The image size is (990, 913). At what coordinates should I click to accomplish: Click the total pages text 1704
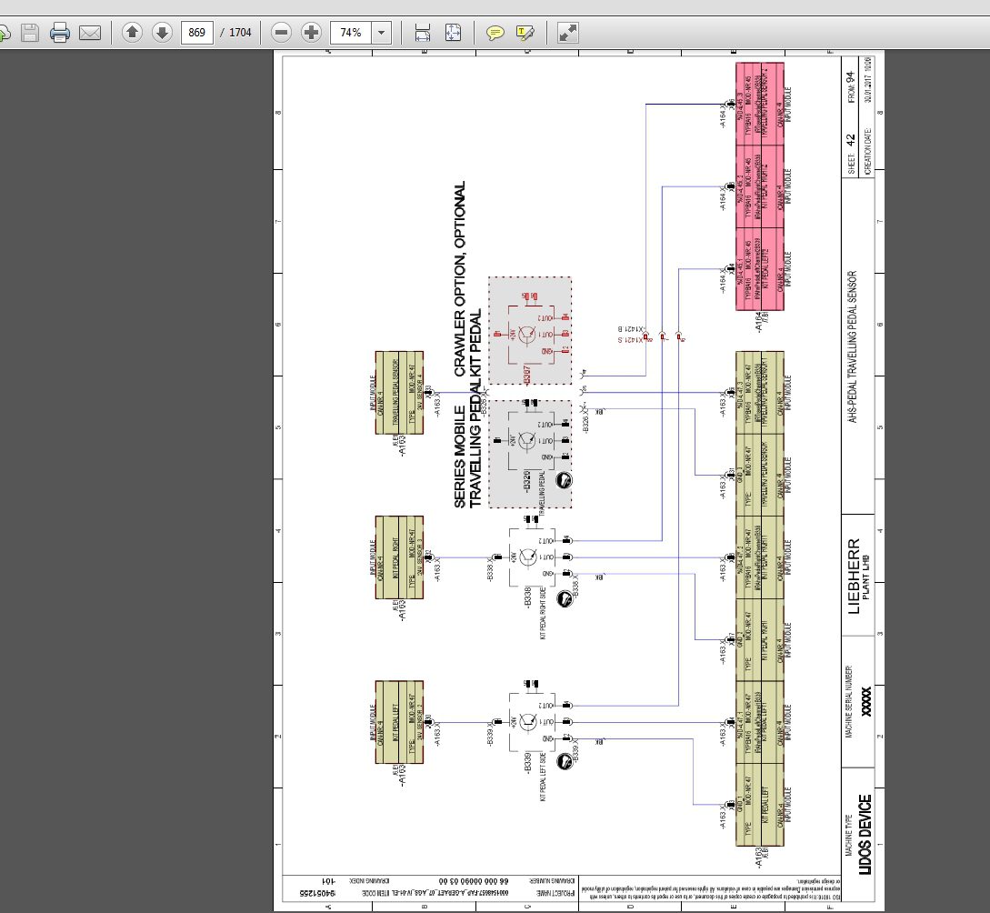pos(240,32)
